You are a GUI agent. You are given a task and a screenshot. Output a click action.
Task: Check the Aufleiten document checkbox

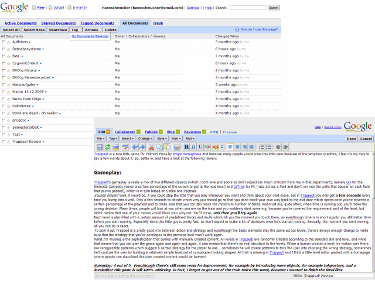click(x=4, y=42)
